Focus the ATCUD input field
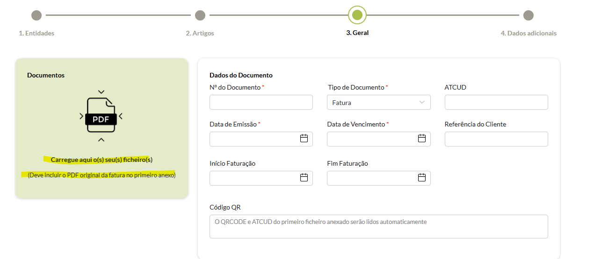The image size is (601, 259). pyautogui.click(x=496, y=102)
